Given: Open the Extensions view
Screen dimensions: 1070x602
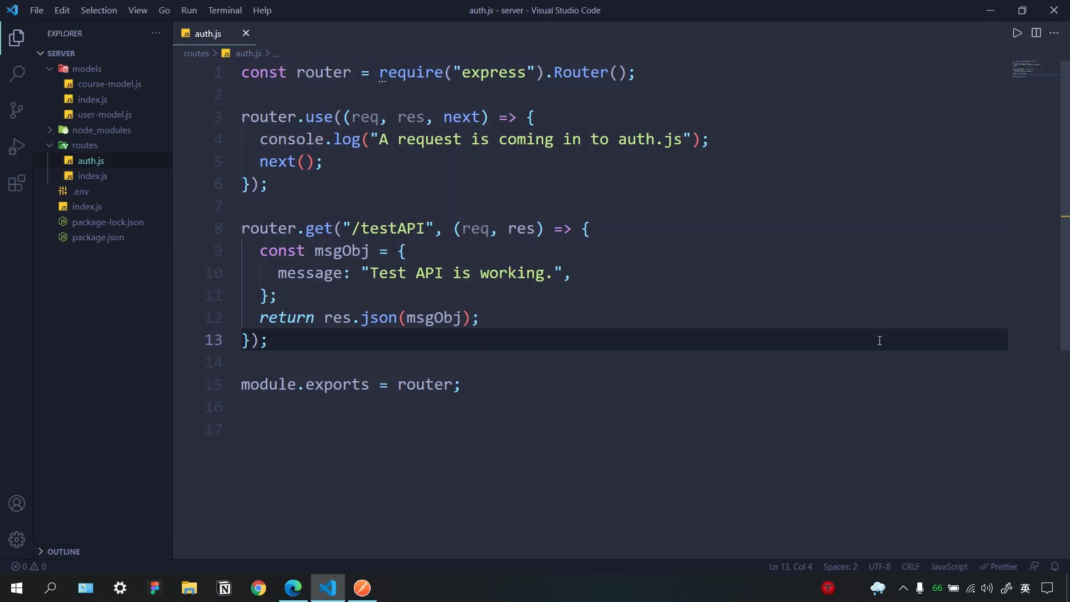Looking at the screenshot, I should tap(17, 183).
